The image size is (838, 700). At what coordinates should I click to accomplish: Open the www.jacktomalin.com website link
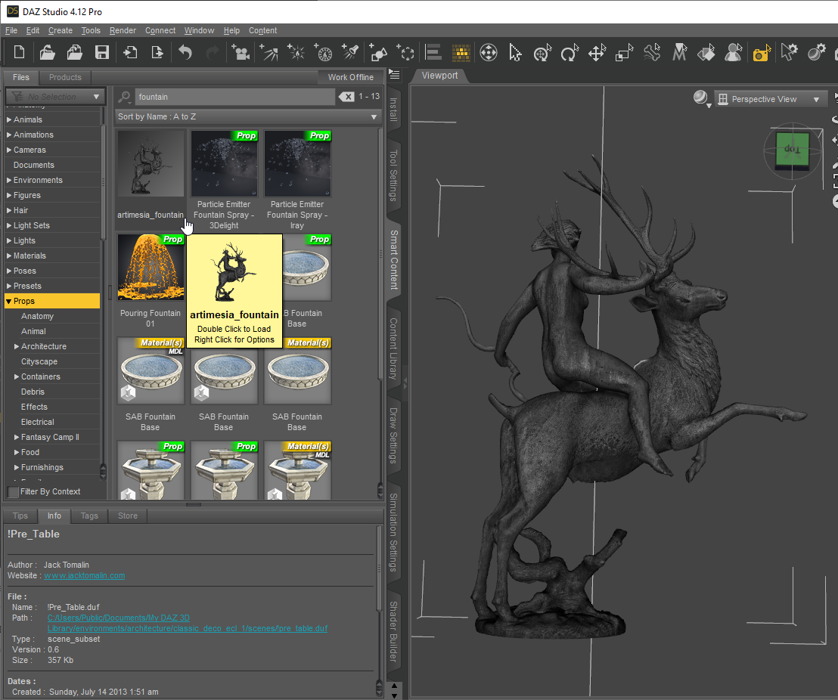pos(84,575)
